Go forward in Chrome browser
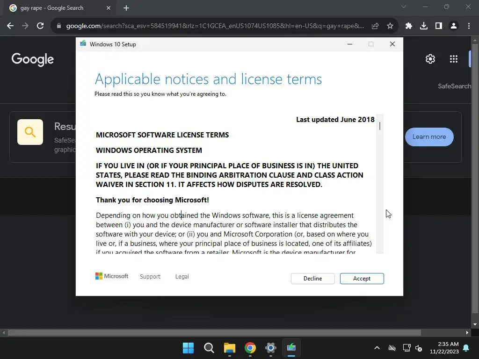479x359 pixels. pos(25,26)
